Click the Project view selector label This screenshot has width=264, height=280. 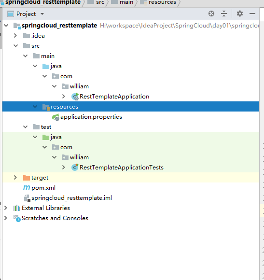26,14
